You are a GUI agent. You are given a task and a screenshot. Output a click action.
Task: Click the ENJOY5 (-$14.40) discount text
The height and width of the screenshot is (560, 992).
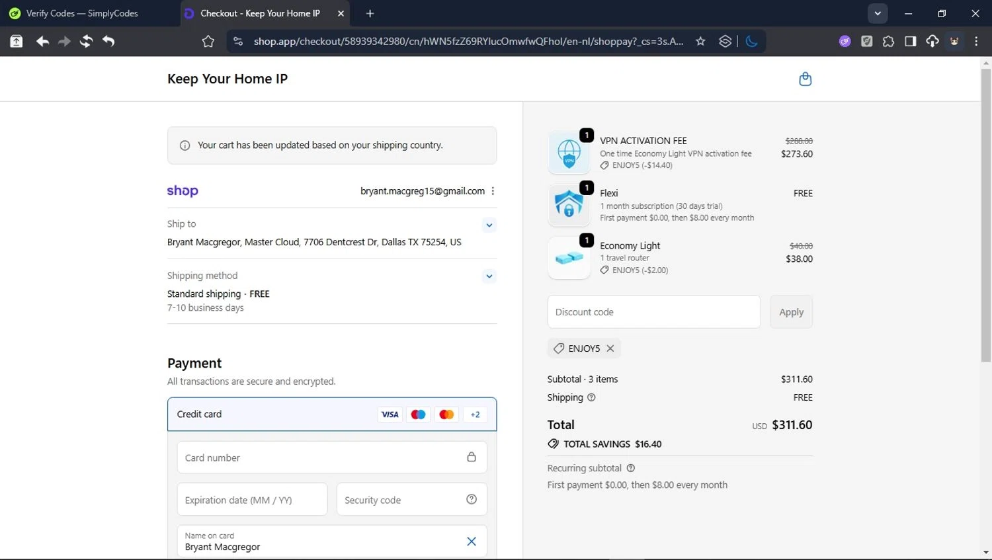[642, 165]
